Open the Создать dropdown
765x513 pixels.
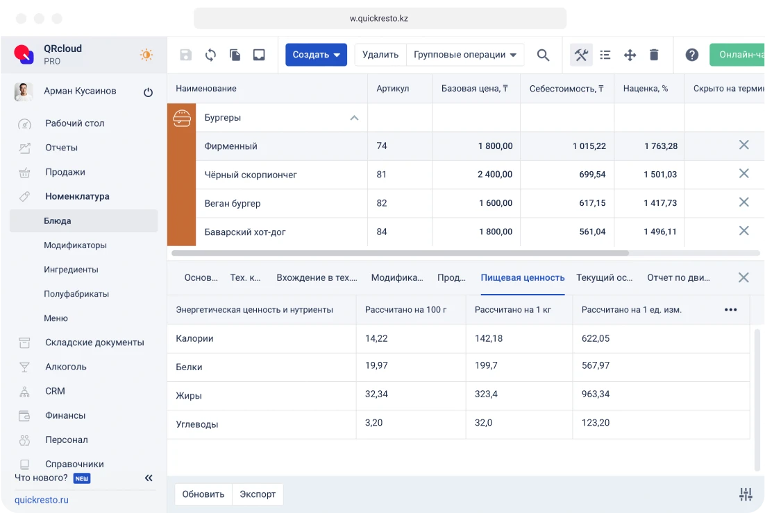point(316,55)
